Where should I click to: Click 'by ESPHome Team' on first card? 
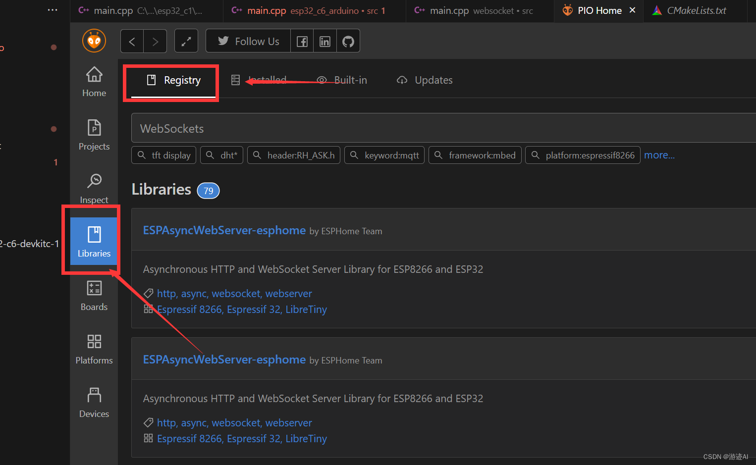(346, 231)
